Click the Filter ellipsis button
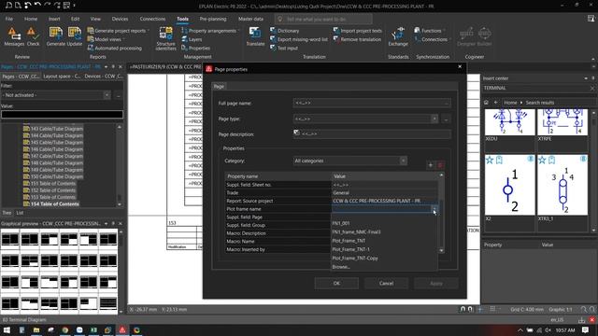 [x=119, y=95]
